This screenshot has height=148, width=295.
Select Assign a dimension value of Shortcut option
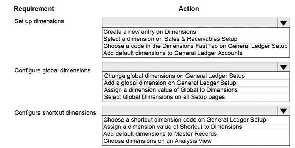(x=196, y=127)
